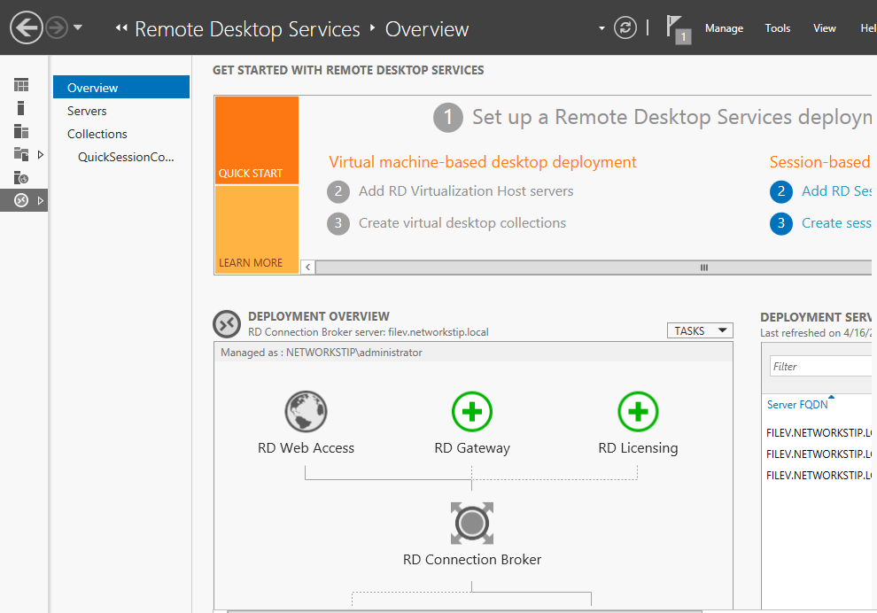Open the Tools menu
The width and height of the screenshot is (877, 613).
click(777, 28)
